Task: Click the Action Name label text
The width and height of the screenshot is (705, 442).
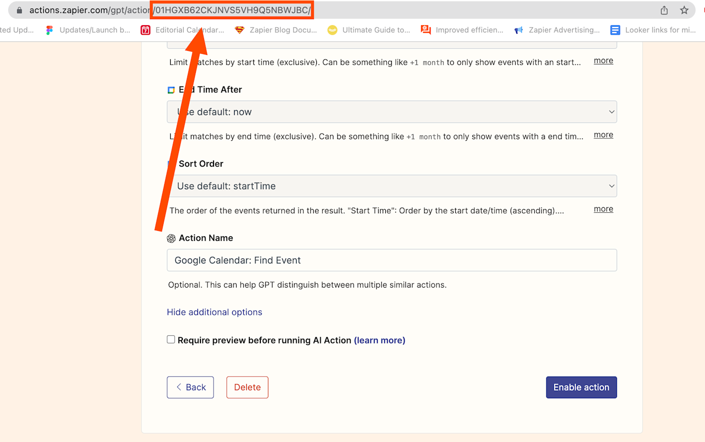Action: 206,238
